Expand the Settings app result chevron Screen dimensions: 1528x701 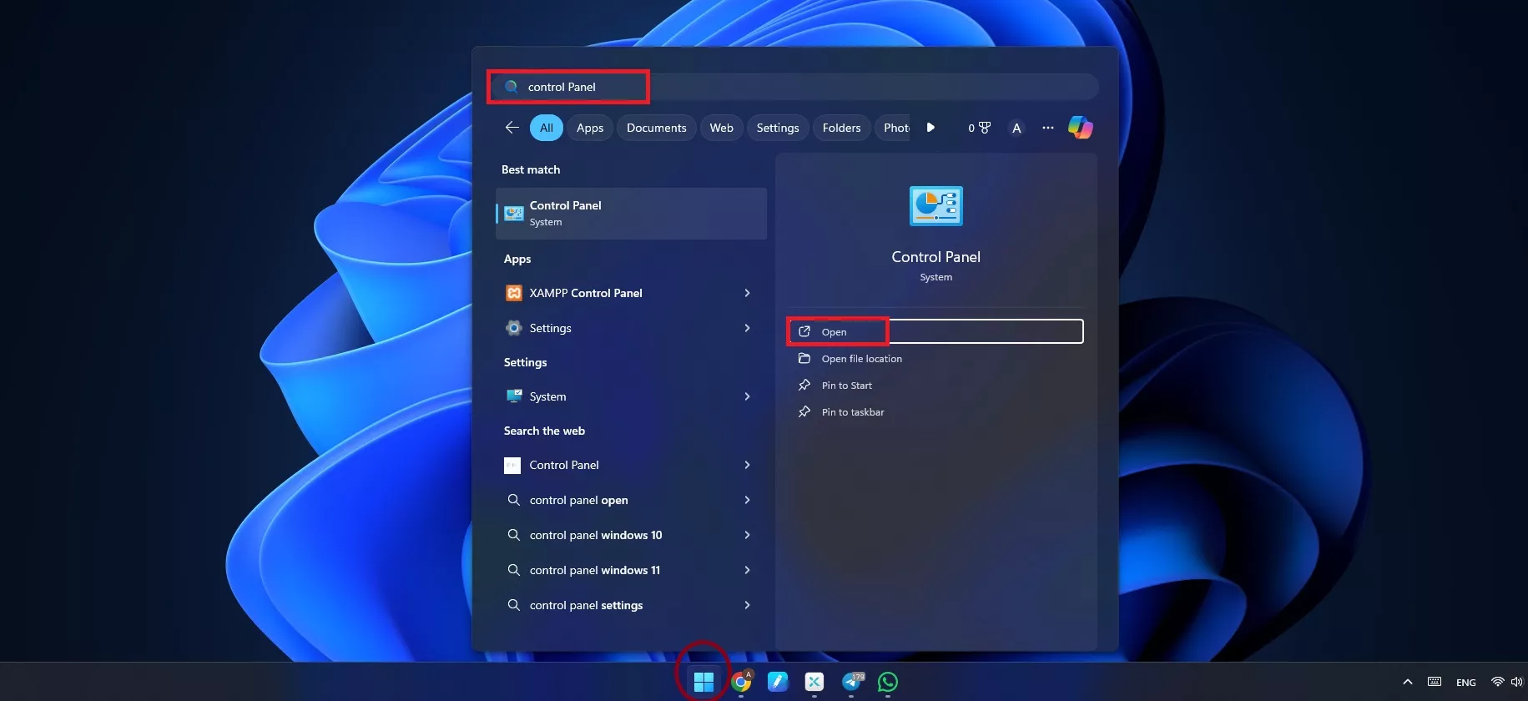click(x=747, y=328)
